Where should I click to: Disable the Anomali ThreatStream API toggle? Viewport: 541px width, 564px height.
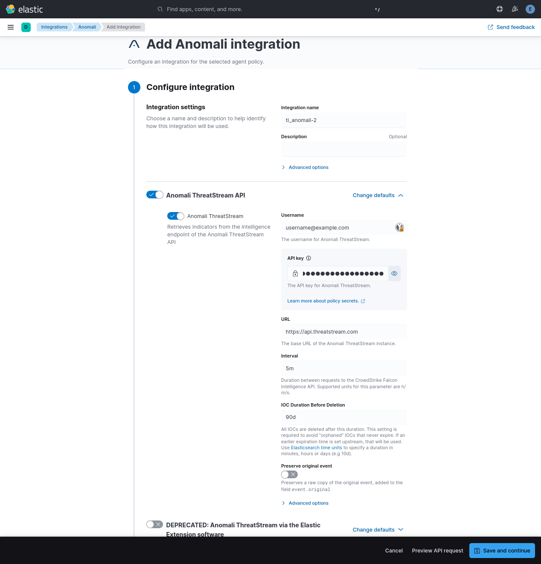coord(154,195)
